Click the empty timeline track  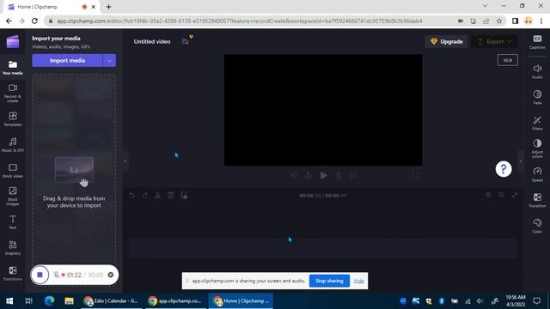coord(323,248)
